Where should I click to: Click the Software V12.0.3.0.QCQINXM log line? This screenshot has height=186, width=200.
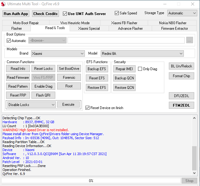coord(54,154)
